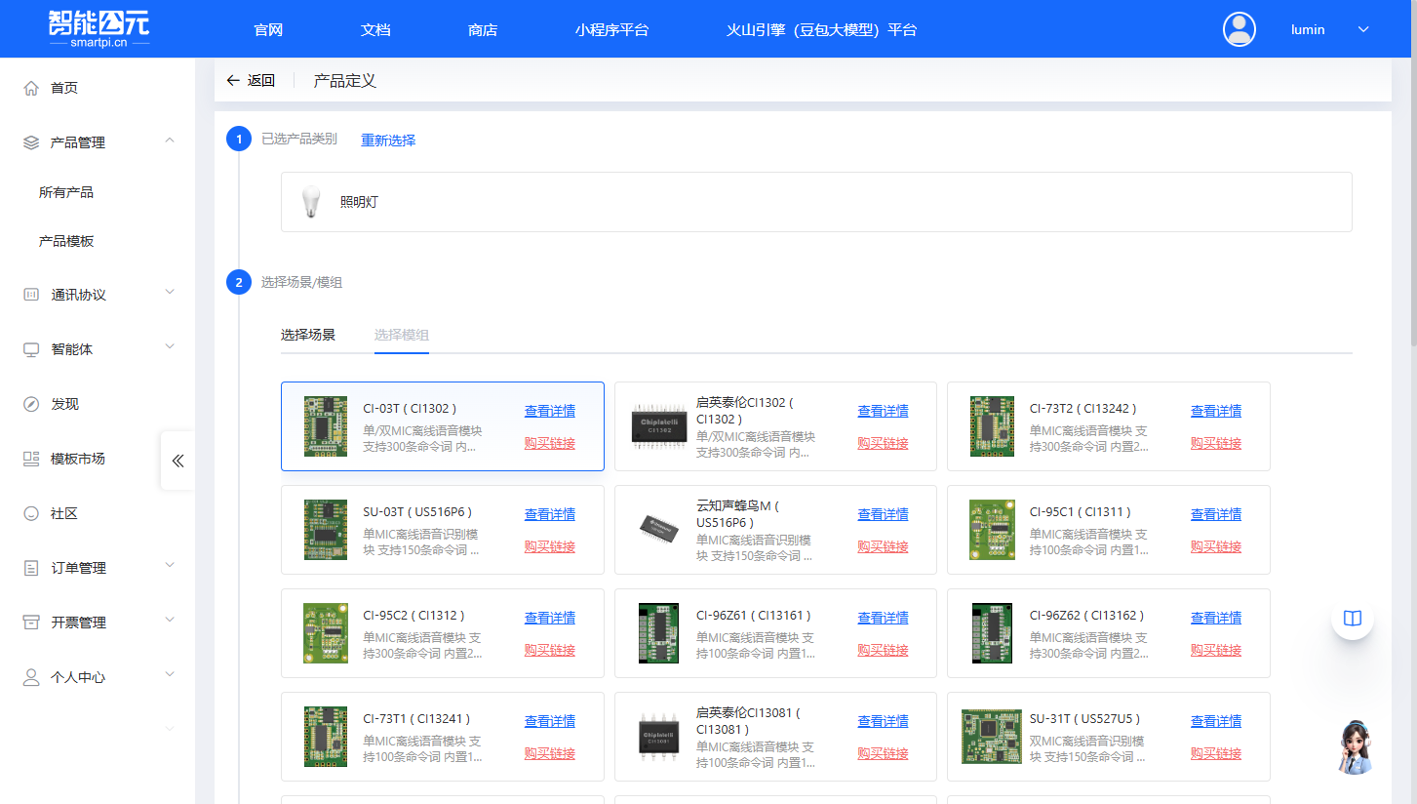
Task: Click the 云知声蜂鸟M chip thumbnail
Action: click(x=658, y=530)
